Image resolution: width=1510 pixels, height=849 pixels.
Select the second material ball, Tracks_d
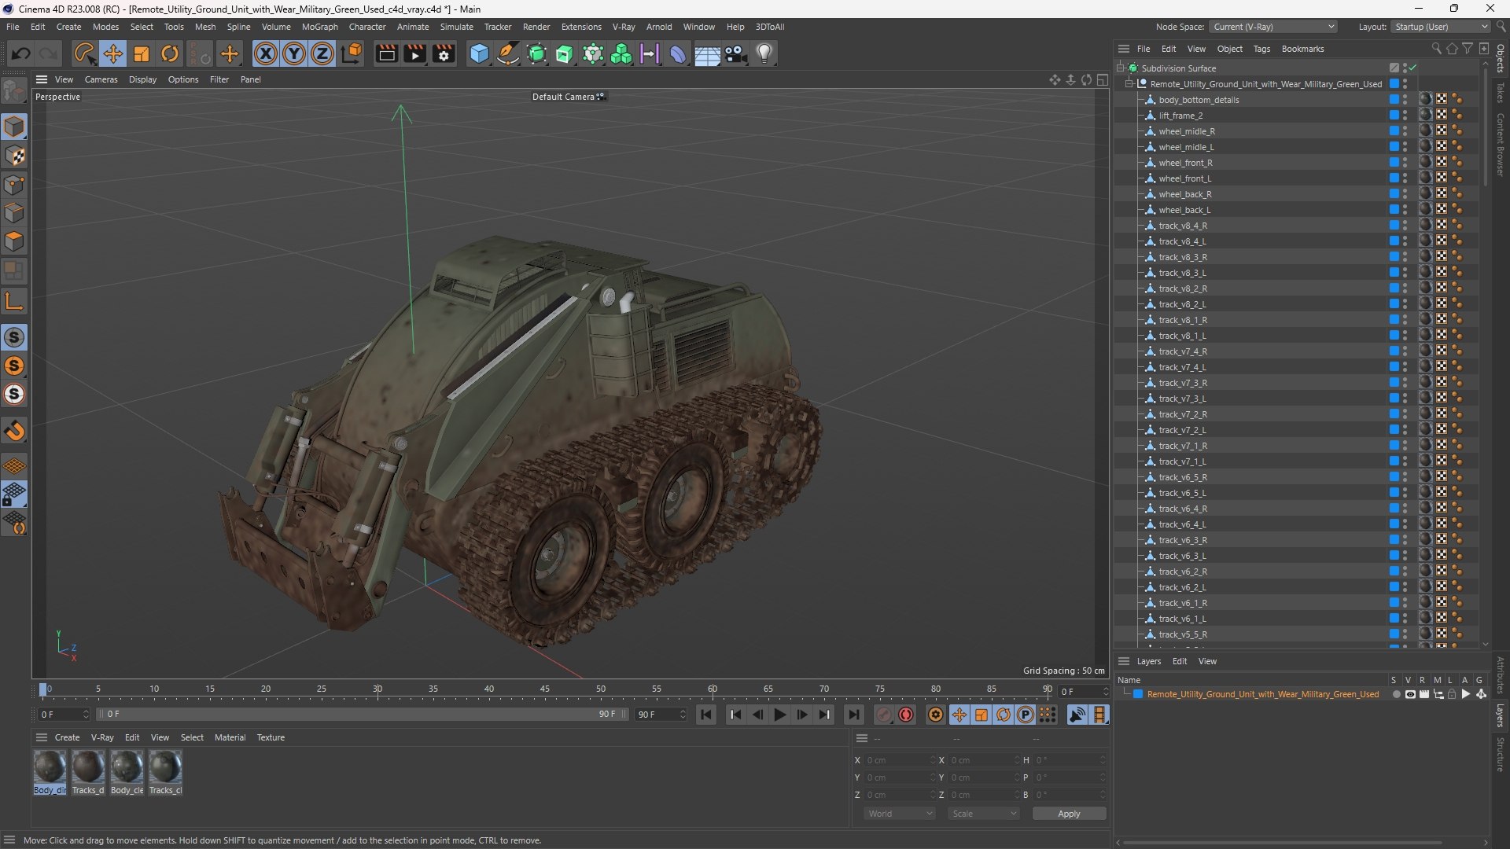(x=88, y=767)
